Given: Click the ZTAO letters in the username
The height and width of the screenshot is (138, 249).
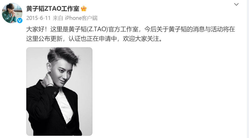Looking at the screenshot, I should point(53,8).
